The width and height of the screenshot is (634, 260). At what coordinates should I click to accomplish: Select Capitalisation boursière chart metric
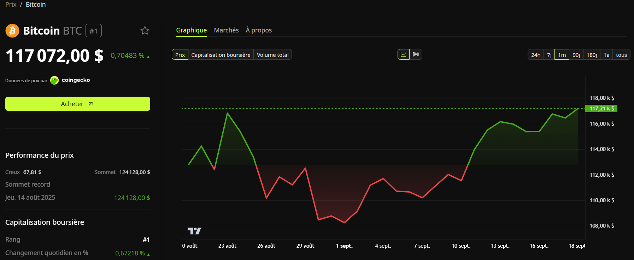tap(221, 55)
